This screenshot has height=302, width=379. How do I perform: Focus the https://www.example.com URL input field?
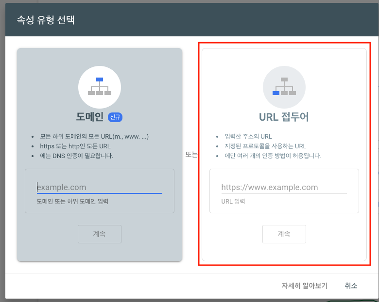pos(284,188)
